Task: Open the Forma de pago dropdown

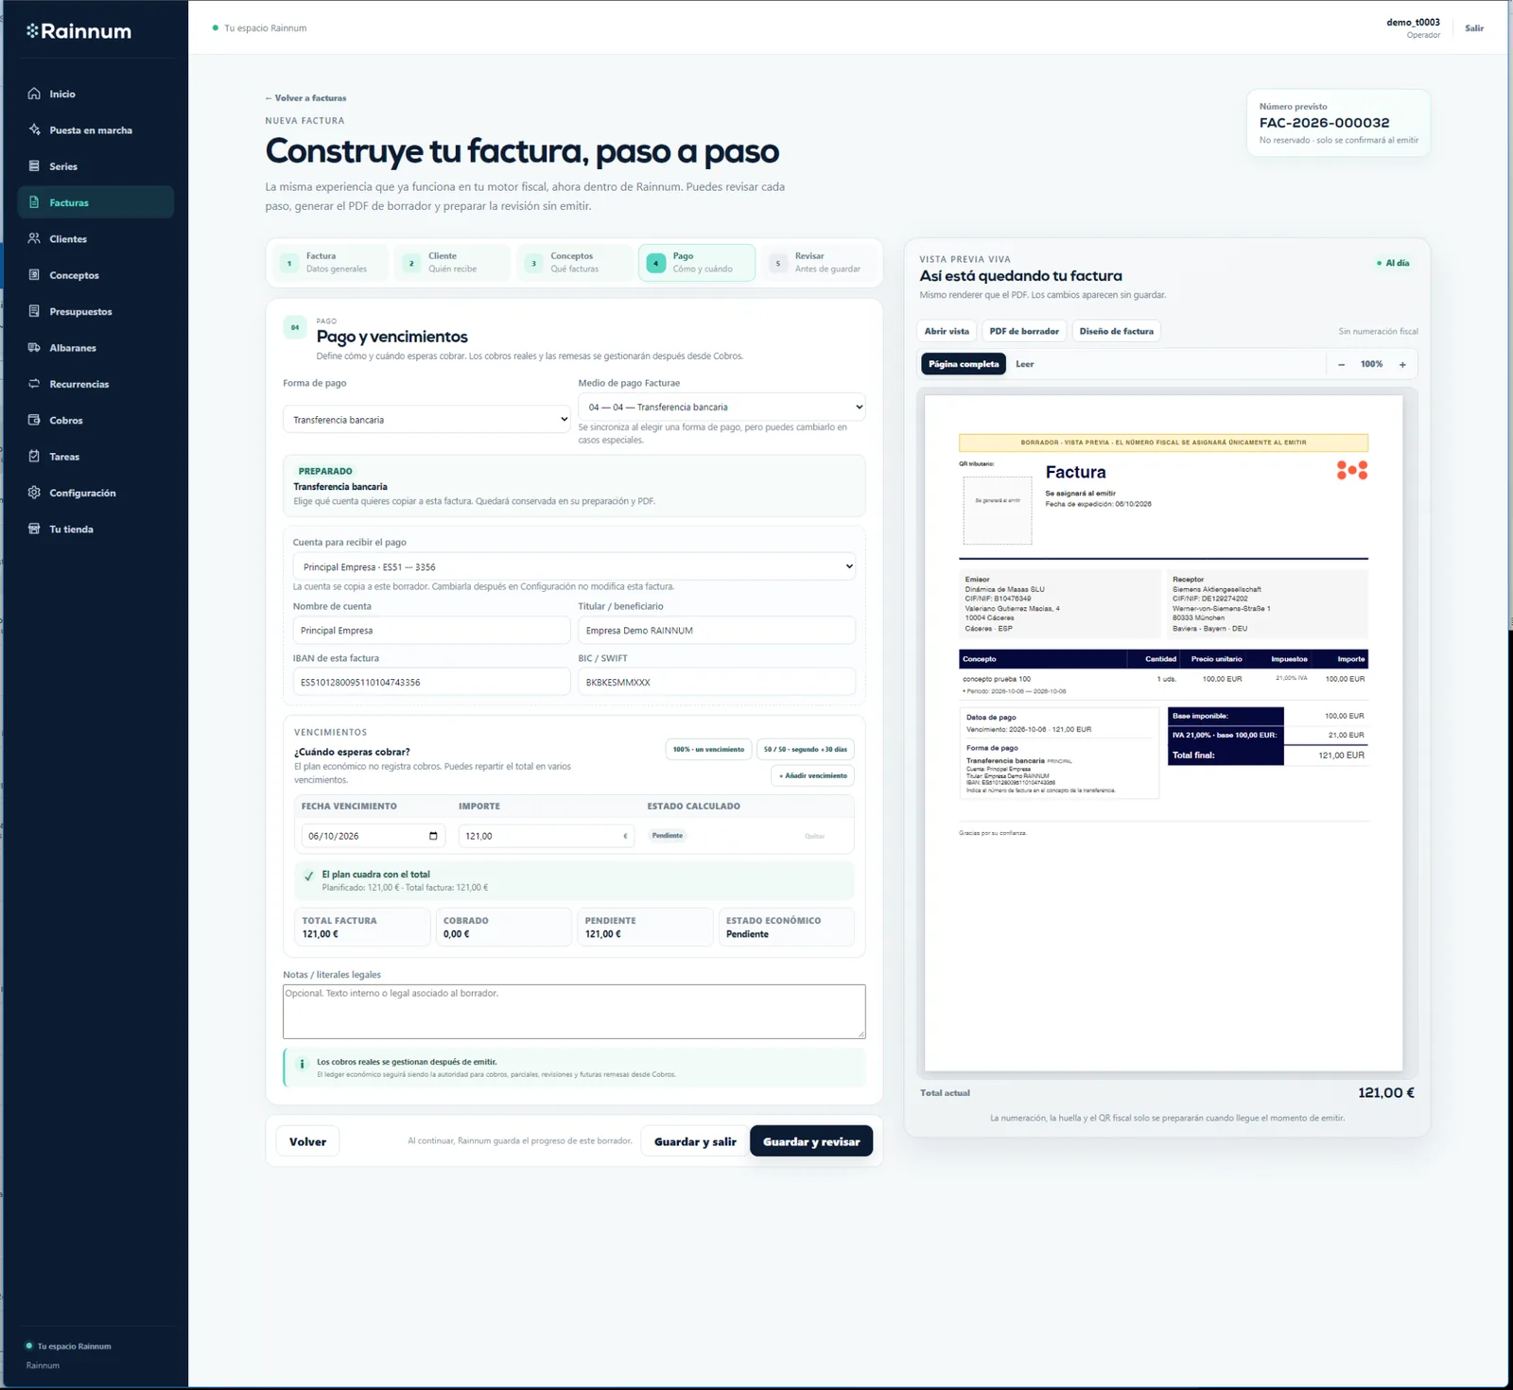Action: [x=426, y=419]
